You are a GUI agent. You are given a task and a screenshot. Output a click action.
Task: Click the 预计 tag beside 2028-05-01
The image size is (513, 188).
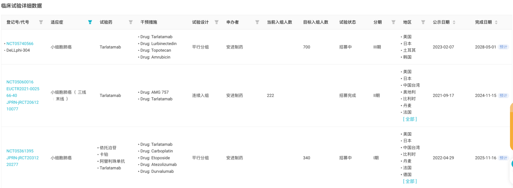pyautogui.click(x=503, y=47)
